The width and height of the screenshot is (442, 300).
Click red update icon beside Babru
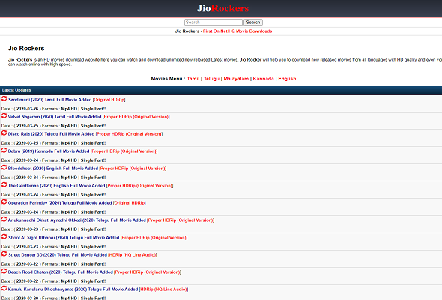tap(4, 151)
